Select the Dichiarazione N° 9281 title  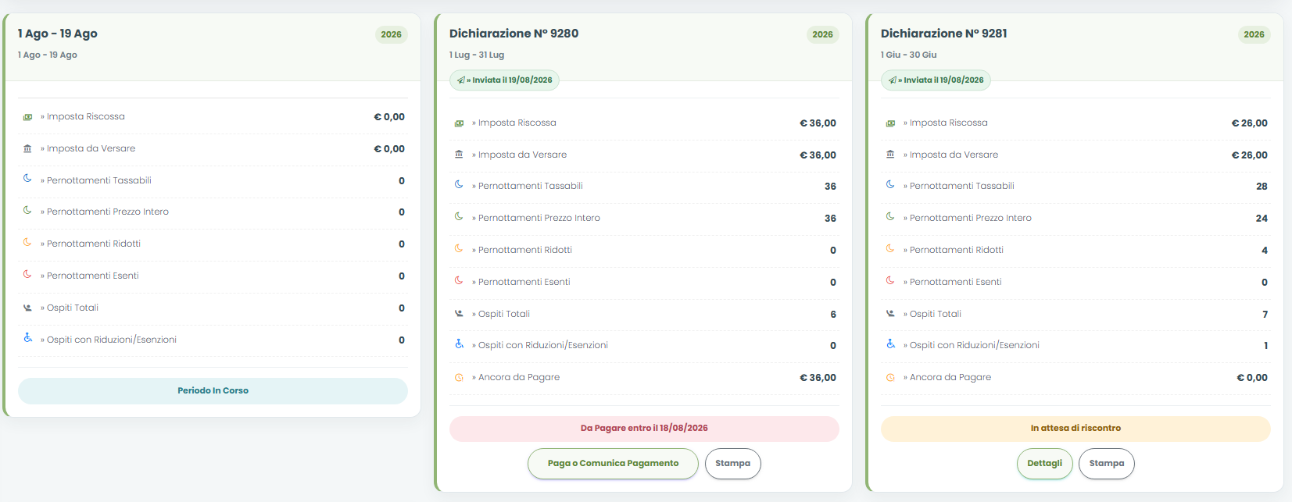943,34
